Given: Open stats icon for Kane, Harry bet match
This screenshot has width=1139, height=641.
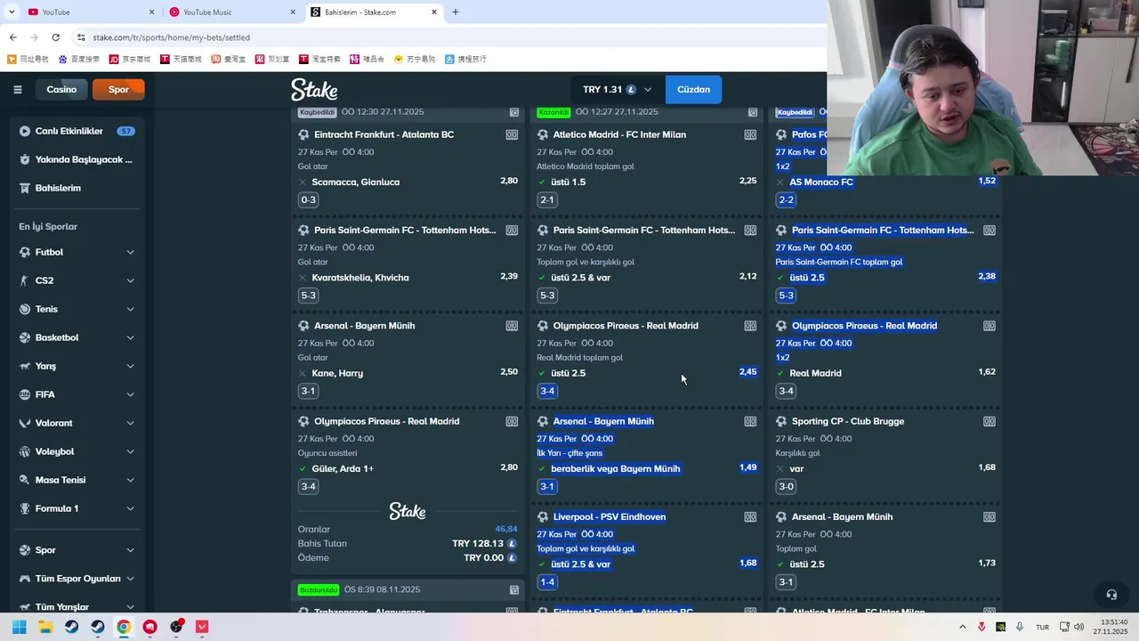Looking at the screenshot, I should [x=512, y=326].
